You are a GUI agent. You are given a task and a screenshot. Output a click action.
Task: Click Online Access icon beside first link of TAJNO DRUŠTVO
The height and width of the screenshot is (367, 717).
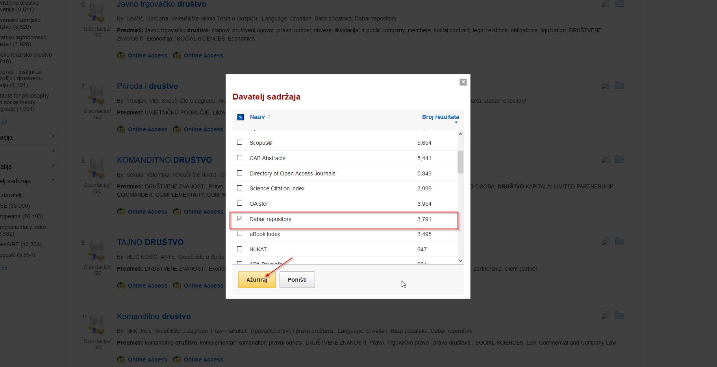point(121,286)
